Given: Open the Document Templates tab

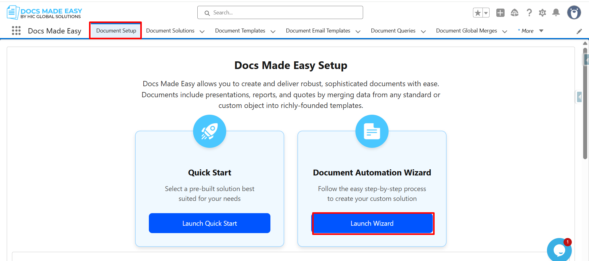Looking at the screenshot, I should (240, 31).
